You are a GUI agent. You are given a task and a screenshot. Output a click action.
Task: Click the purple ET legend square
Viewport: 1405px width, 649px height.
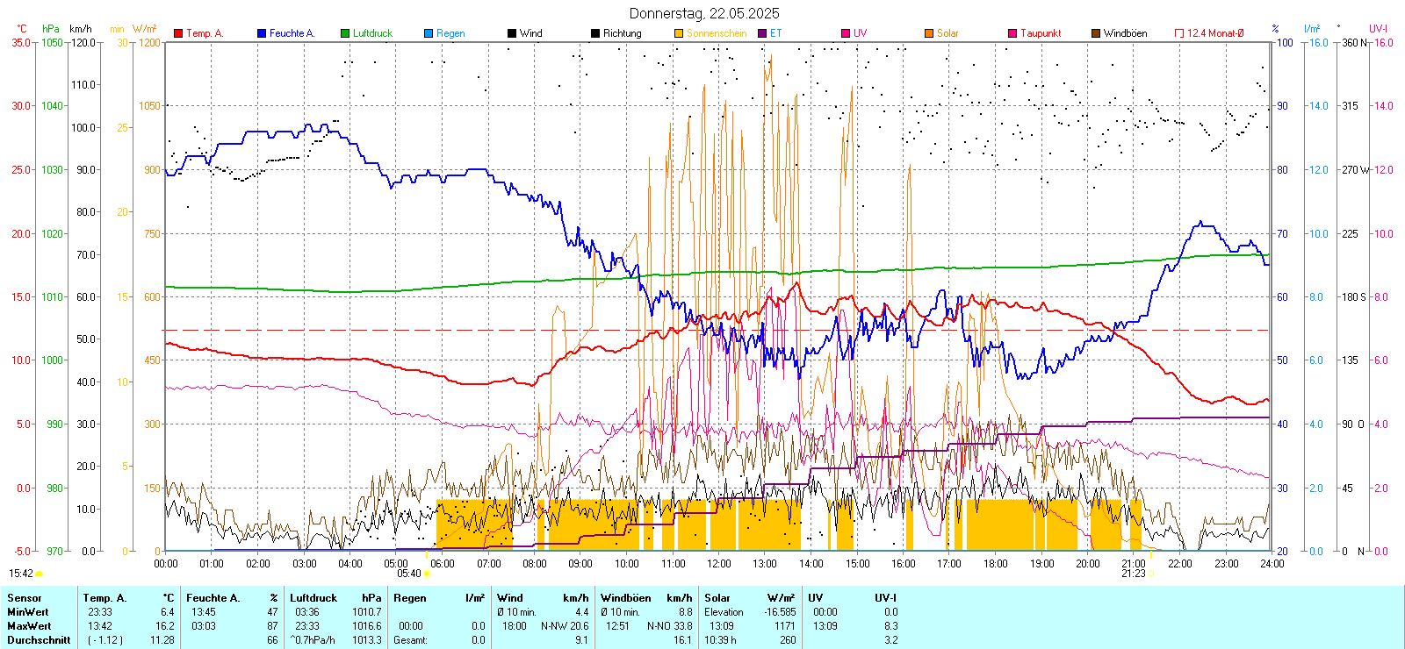point(762,33)
